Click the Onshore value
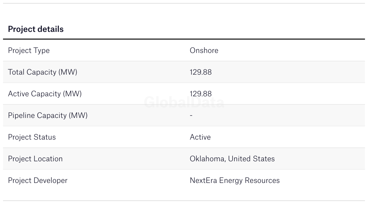 pos(204,50)
